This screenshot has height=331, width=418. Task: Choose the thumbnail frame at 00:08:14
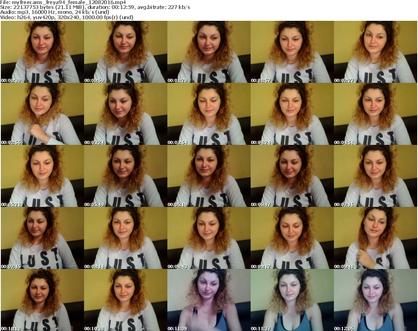(x=126, y=238)
